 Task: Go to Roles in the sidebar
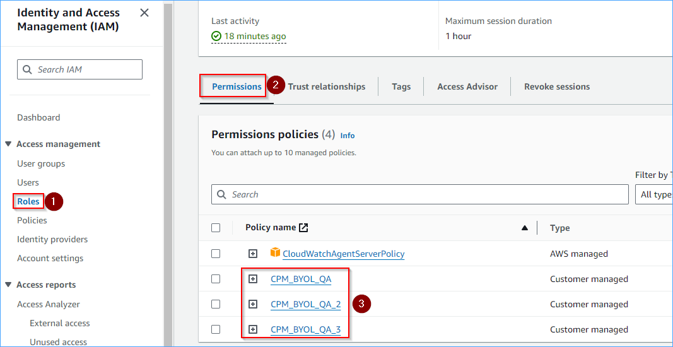coord(28,201)
